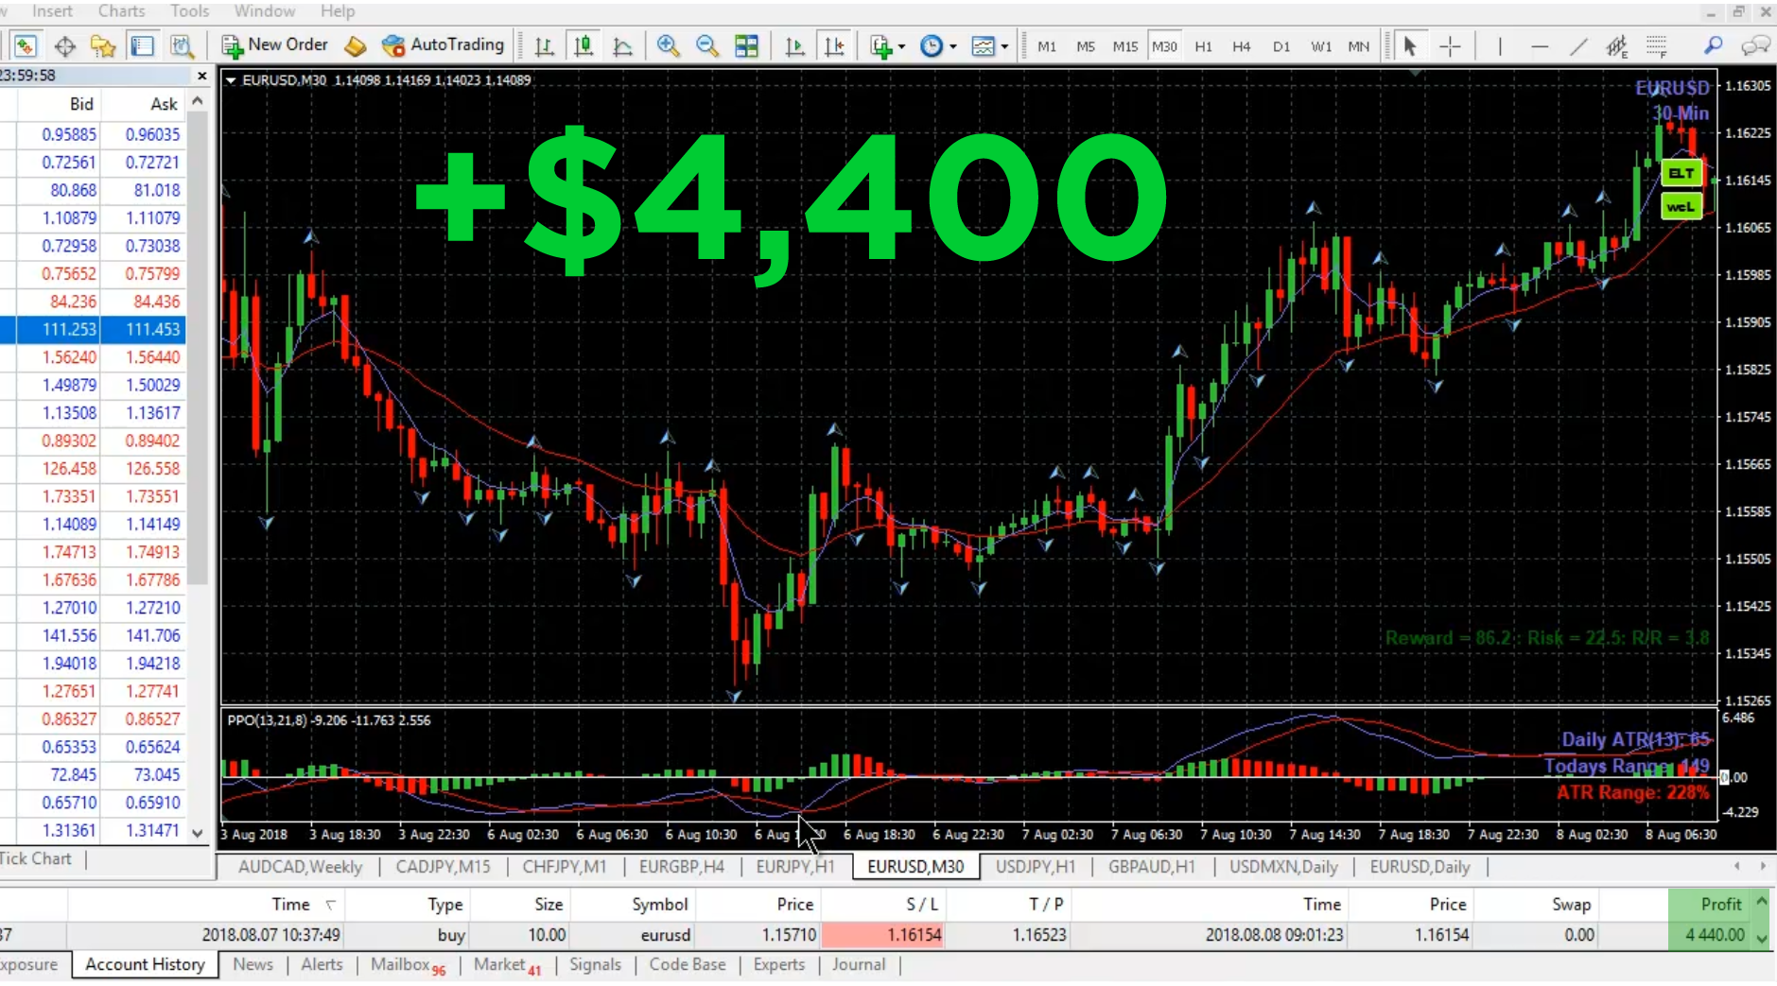
Task: Select the M5 timeframe
Action: pyautogui.click(x=1086, y=45)
